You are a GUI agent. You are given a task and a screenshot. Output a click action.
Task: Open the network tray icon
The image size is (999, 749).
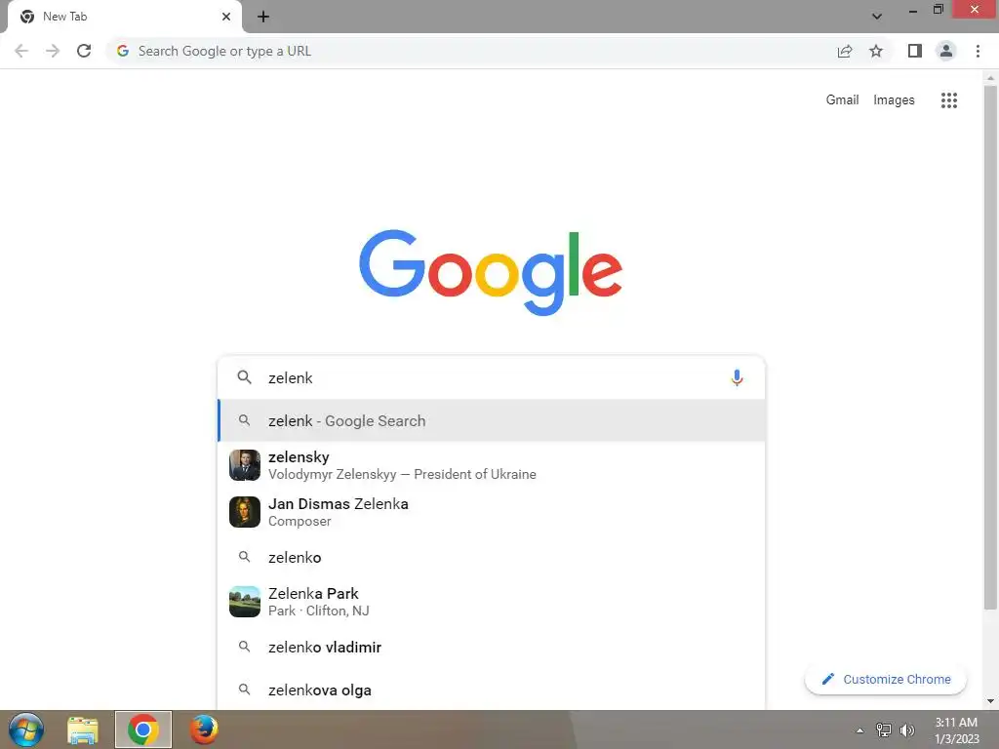pyautogui.click(x=884, y=730)
